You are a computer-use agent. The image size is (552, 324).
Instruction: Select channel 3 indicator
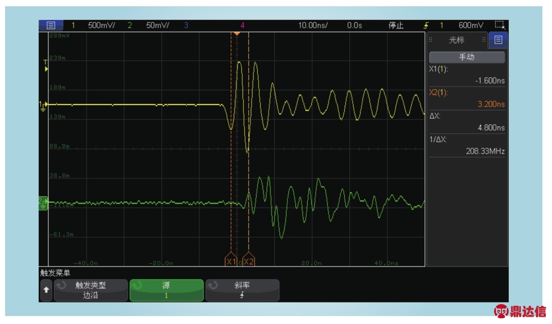tap(186, 26)
